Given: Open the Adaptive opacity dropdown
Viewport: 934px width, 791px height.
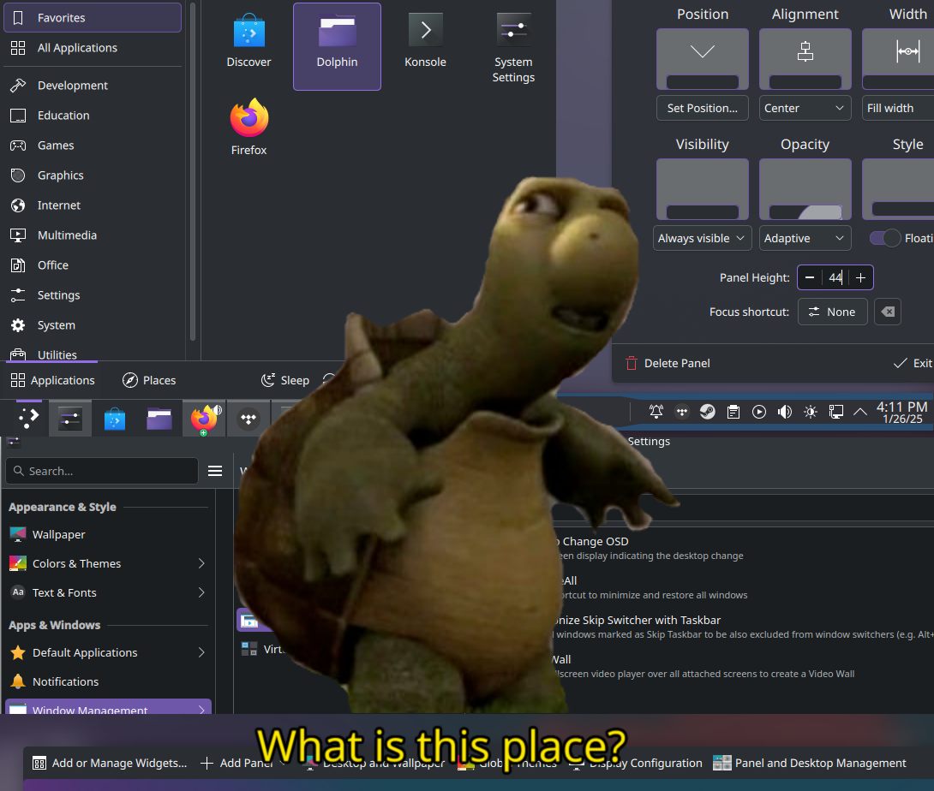Looking at the screenshot, I should (805, 238).
